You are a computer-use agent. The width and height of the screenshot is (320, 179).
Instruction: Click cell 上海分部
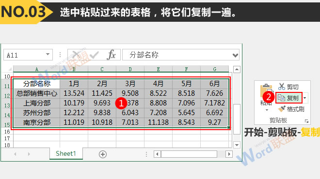click(37, 103)
